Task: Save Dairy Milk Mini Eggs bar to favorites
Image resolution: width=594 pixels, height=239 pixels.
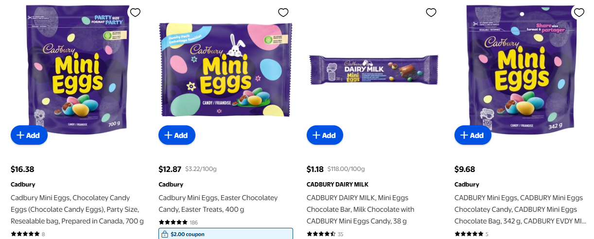Action: coord(431,13)
